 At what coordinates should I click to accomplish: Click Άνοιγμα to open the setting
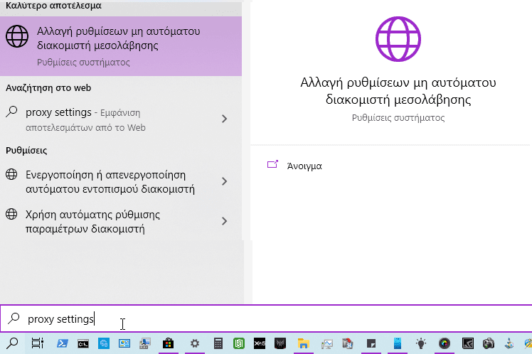pos(304,166)
